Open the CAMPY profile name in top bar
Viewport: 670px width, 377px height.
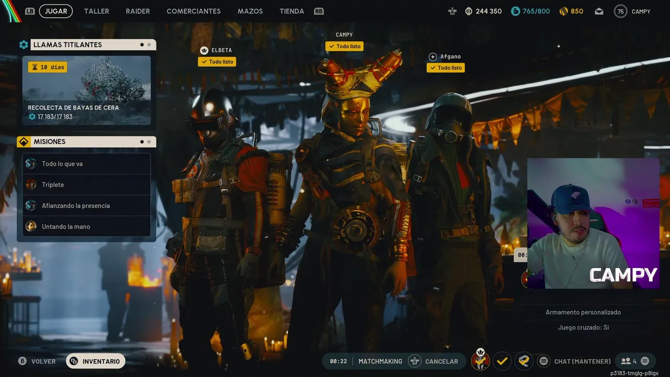(x=641, y=11)
